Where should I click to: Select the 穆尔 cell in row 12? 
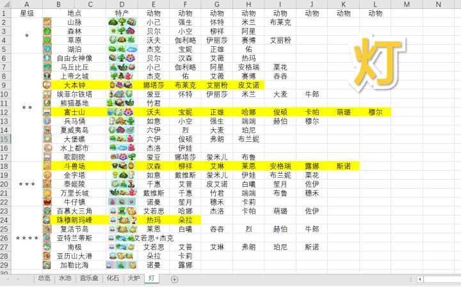click(x=375, y=112)
